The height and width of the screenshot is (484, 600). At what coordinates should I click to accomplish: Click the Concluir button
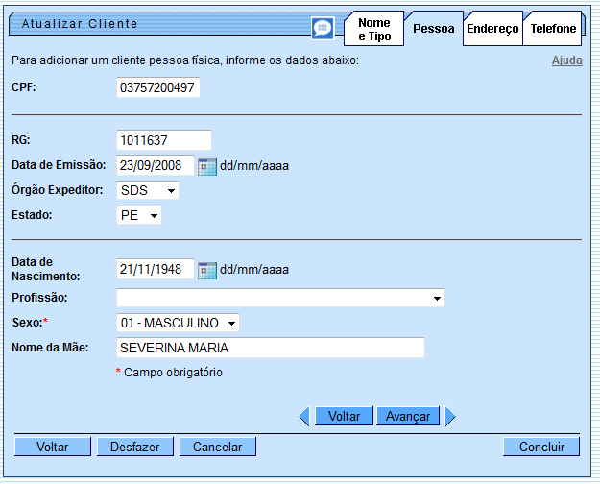[540, 447]
